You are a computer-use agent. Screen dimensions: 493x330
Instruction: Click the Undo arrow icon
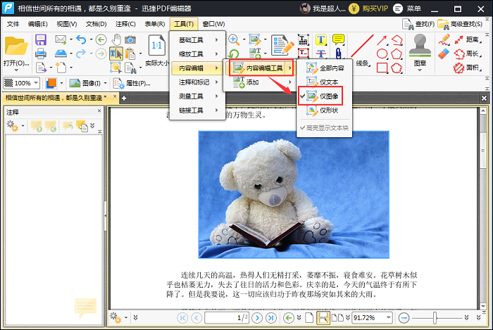[81, 39]
